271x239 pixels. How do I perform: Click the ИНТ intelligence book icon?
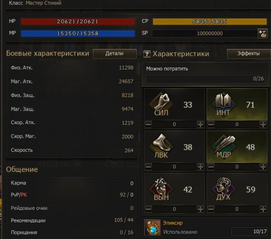click(x=223, y=104)
